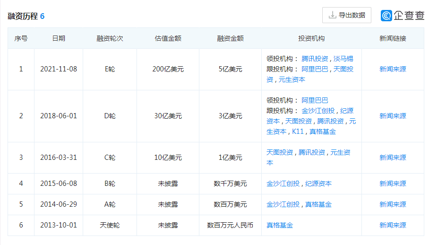Open 天图投资 link in C轮 row
This screenshot has width=429, height=245.
click(x=280, y=152)
